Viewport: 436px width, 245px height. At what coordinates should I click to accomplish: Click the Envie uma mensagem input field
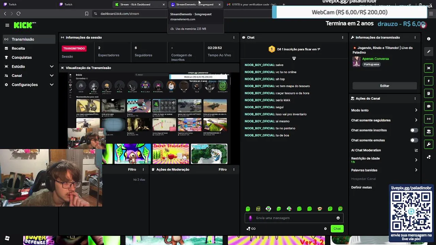click(x=294, y=218)
